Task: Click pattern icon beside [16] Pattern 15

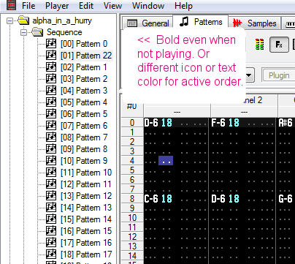Action: (x=51, y=230)
